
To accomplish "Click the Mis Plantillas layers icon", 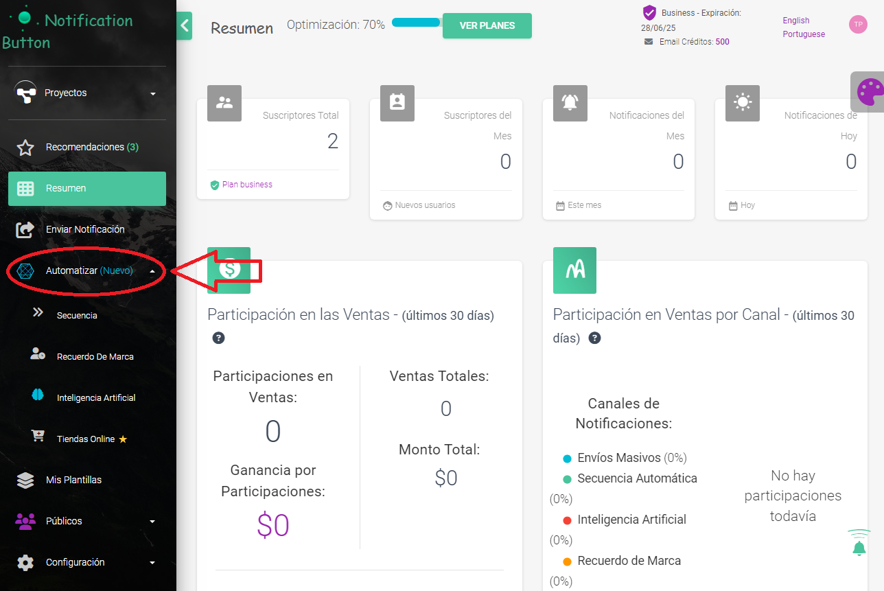I will [x=25, y=479].
